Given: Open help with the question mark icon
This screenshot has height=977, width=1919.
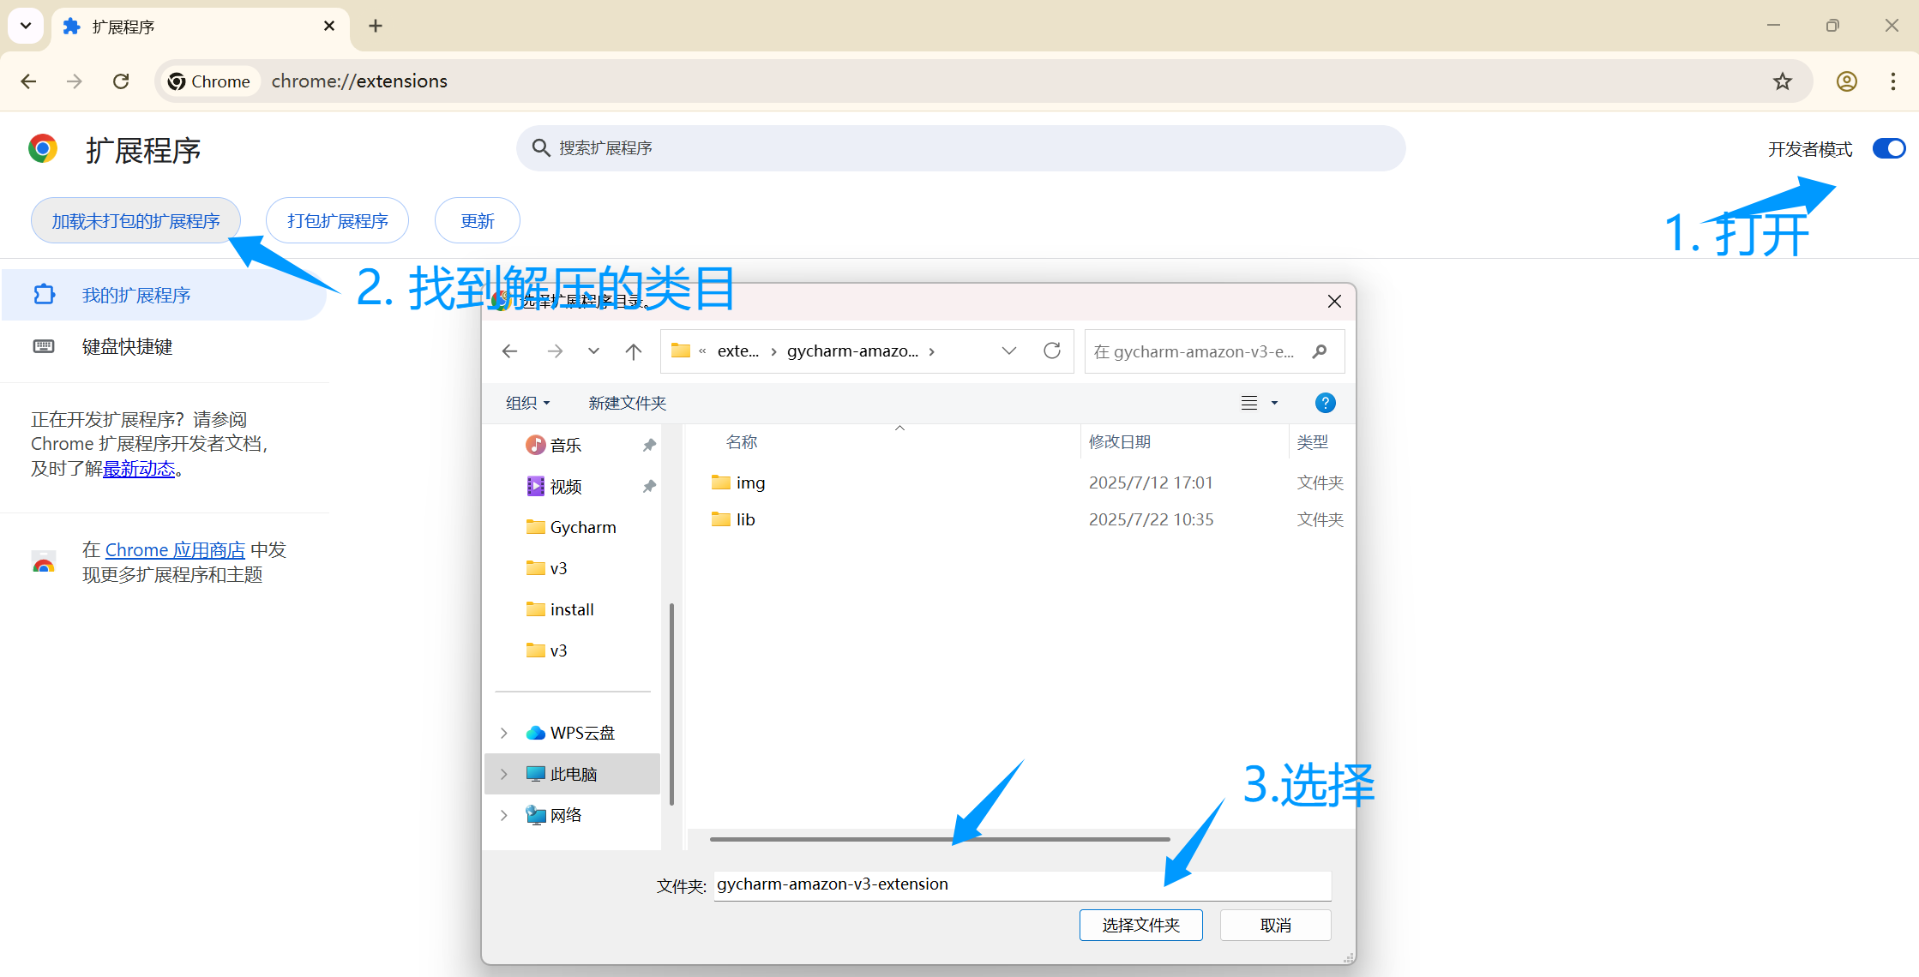Looking at the screenshot, I should 1325,403.
